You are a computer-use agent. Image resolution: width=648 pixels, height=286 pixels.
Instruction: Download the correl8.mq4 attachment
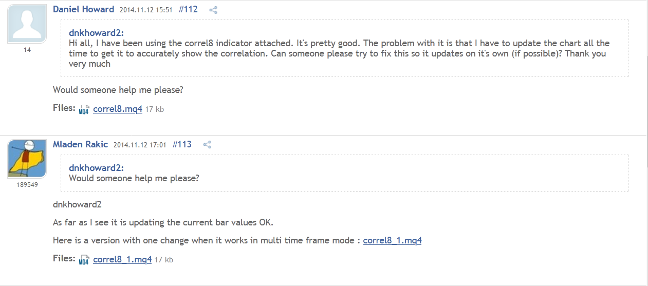coord(117,109)
